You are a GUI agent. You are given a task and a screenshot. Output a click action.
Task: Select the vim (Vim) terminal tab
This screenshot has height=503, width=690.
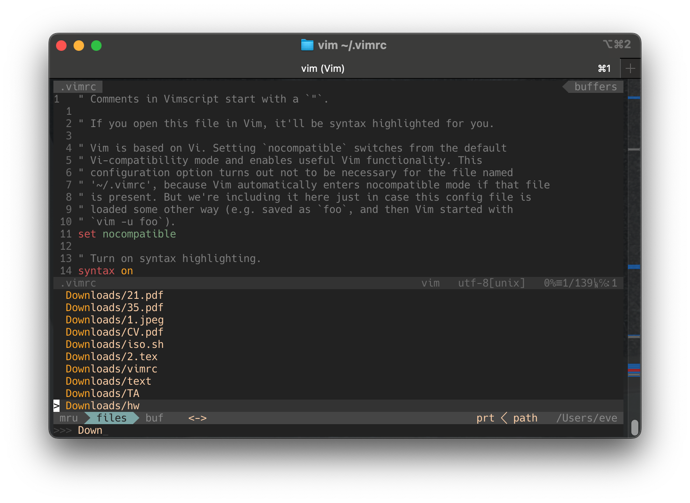coord(323,68)
